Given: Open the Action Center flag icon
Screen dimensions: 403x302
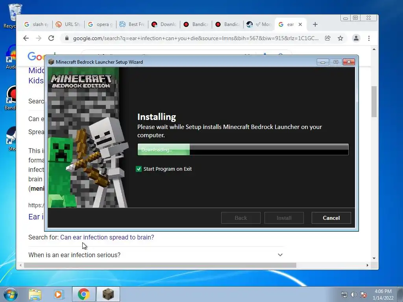Looking at the screenshot, I should 363,295.
